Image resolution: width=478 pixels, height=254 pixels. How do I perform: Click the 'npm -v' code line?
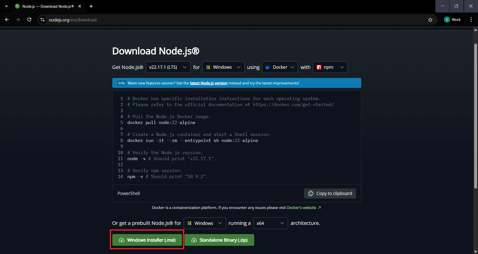(x=168, y=177)
